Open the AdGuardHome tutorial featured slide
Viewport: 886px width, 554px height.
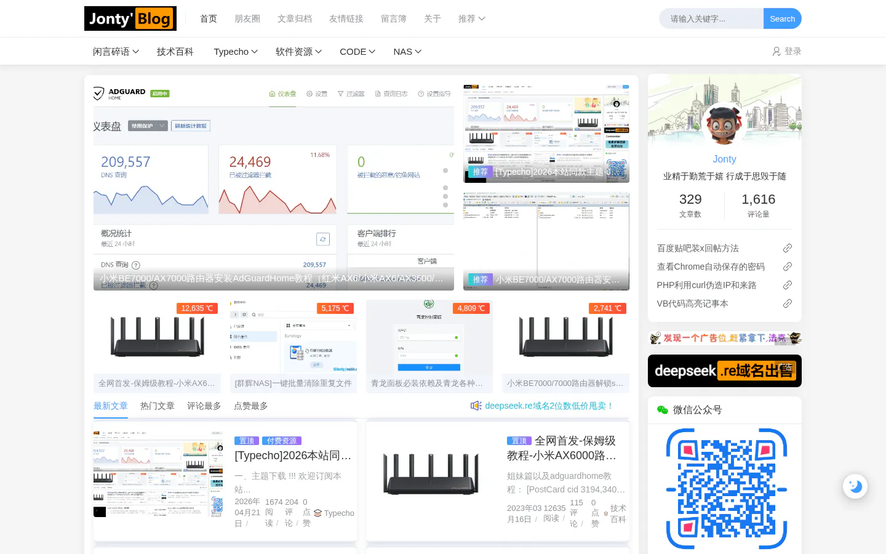pyautogui.click(x=274, y=188)
